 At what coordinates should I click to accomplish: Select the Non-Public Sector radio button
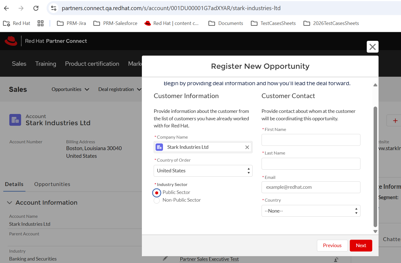tap(157, 201)
